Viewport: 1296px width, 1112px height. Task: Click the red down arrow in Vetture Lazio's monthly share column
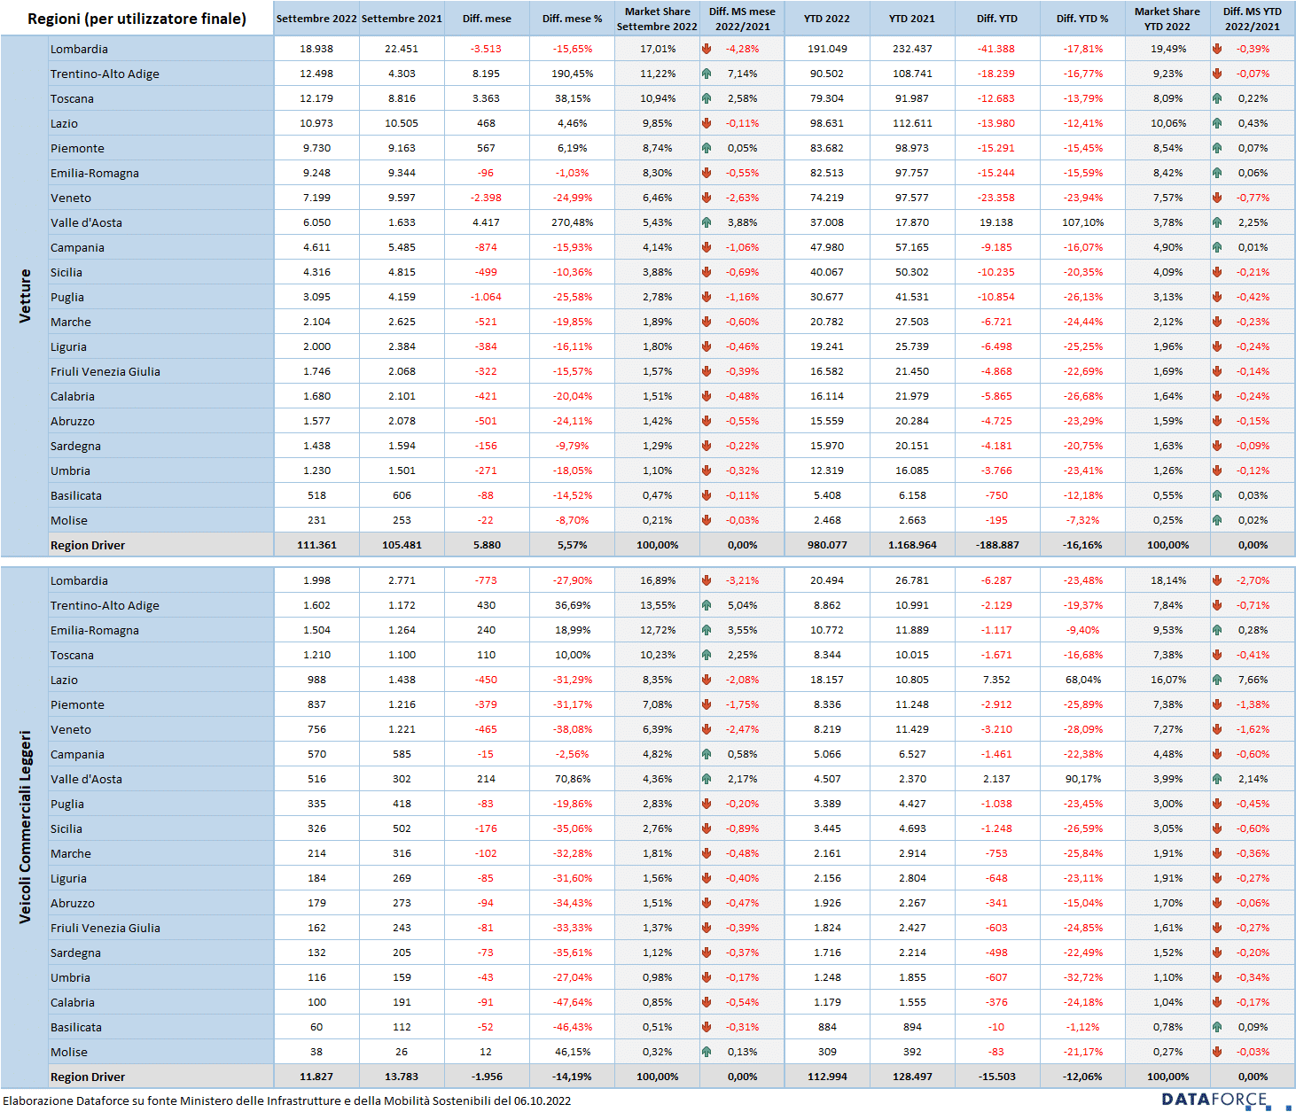coord(707,123)
